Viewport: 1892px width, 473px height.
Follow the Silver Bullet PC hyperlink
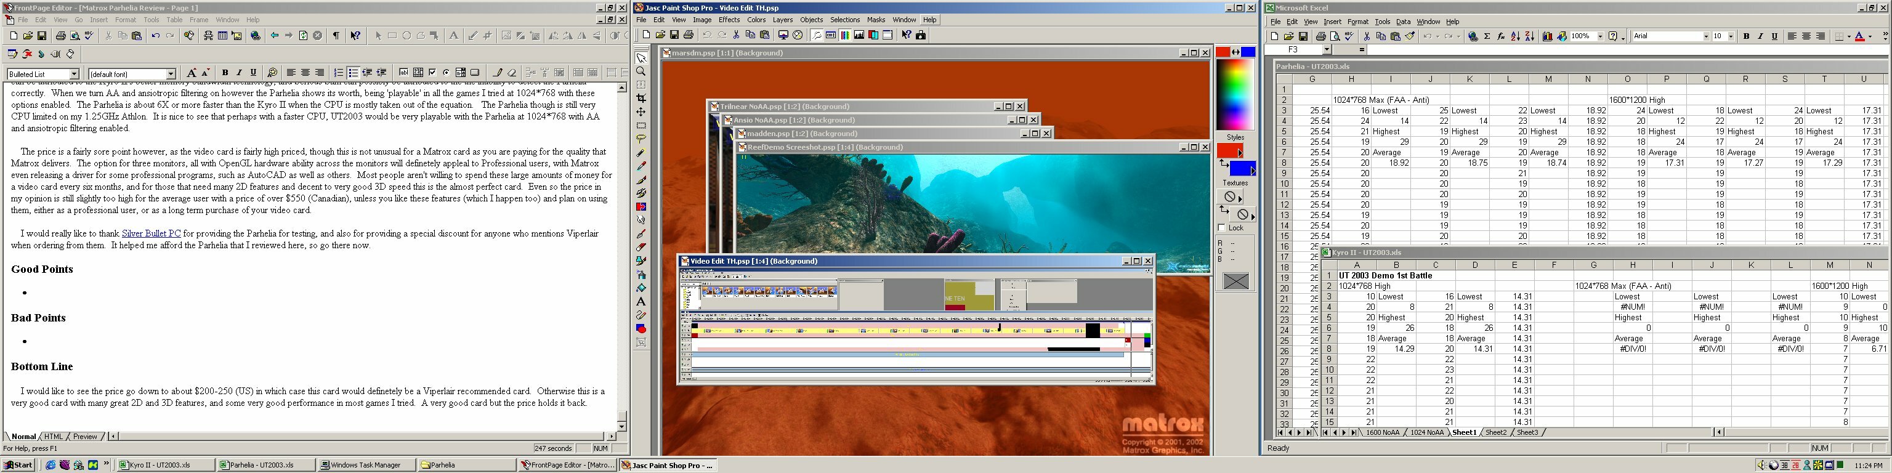(x=152, y=233)
